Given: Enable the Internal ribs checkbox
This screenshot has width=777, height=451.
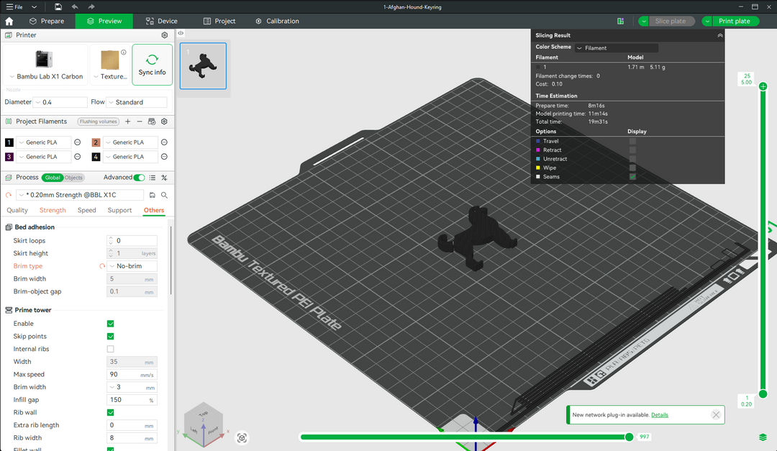Looking at the screenshot, I should click(x=110, y=349).
